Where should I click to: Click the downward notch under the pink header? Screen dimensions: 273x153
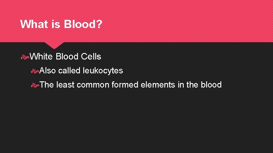tap(54, 45)
